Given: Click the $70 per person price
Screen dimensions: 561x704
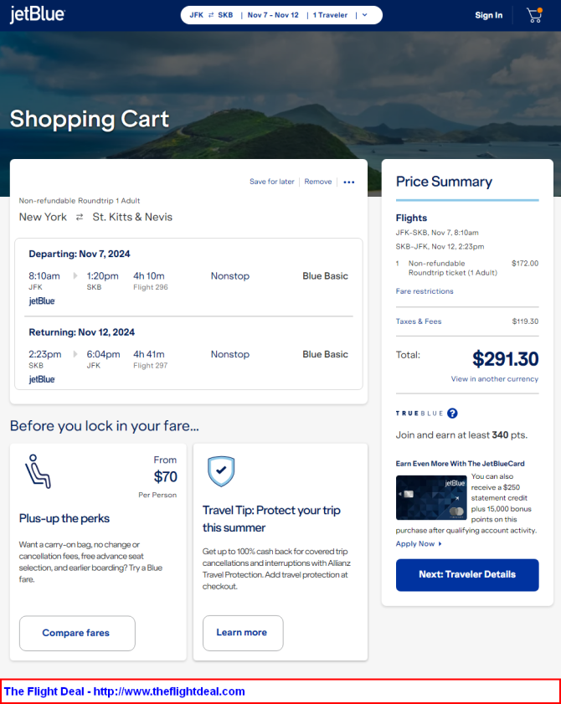Looking at the screenshot, I should 165,476.
